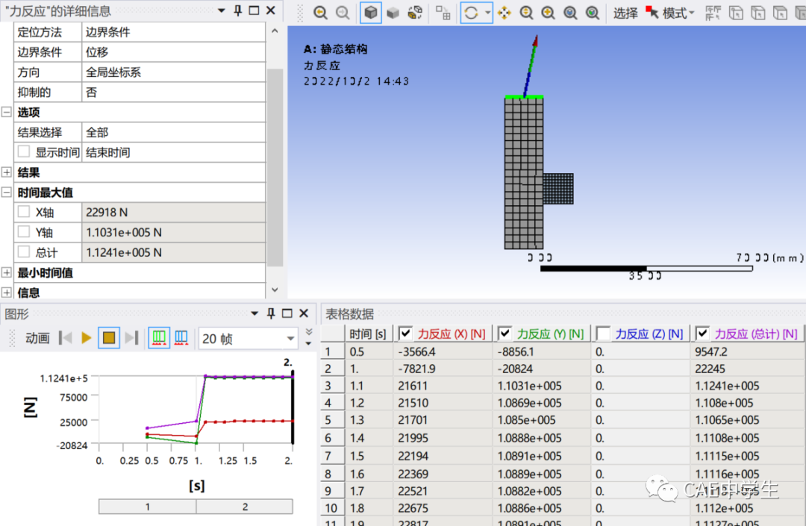The image size is (806, 526).
Task: Select result sets frames mode icon
Action: 181,338
